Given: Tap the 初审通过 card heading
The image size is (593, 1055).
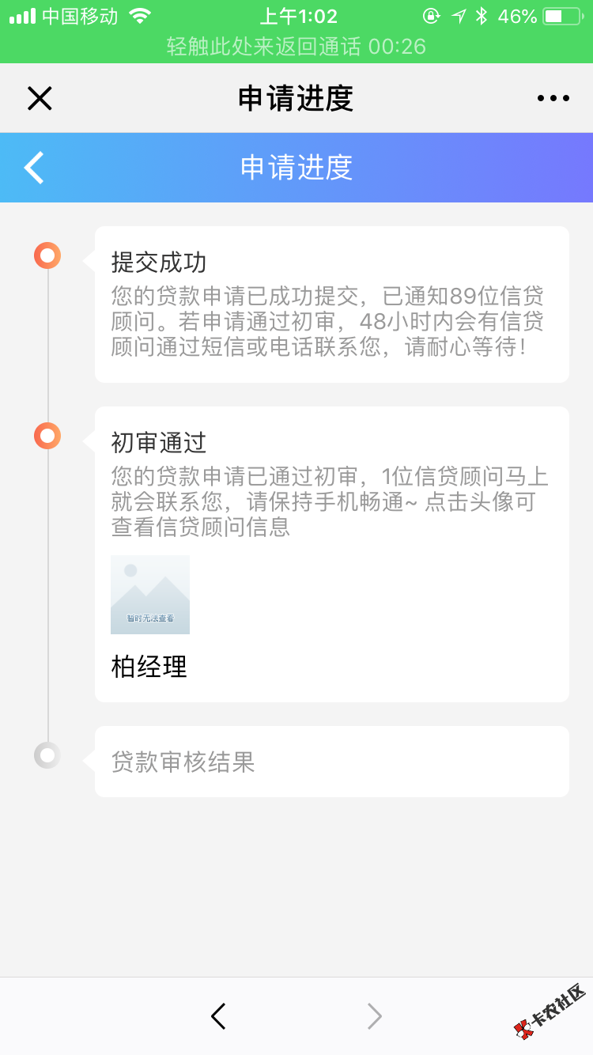Looking at the screenshot, I should tap(159, 443).
